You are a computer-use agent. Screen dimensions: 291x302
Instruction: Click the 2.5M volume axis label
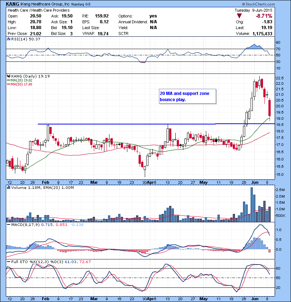(280, 190)
